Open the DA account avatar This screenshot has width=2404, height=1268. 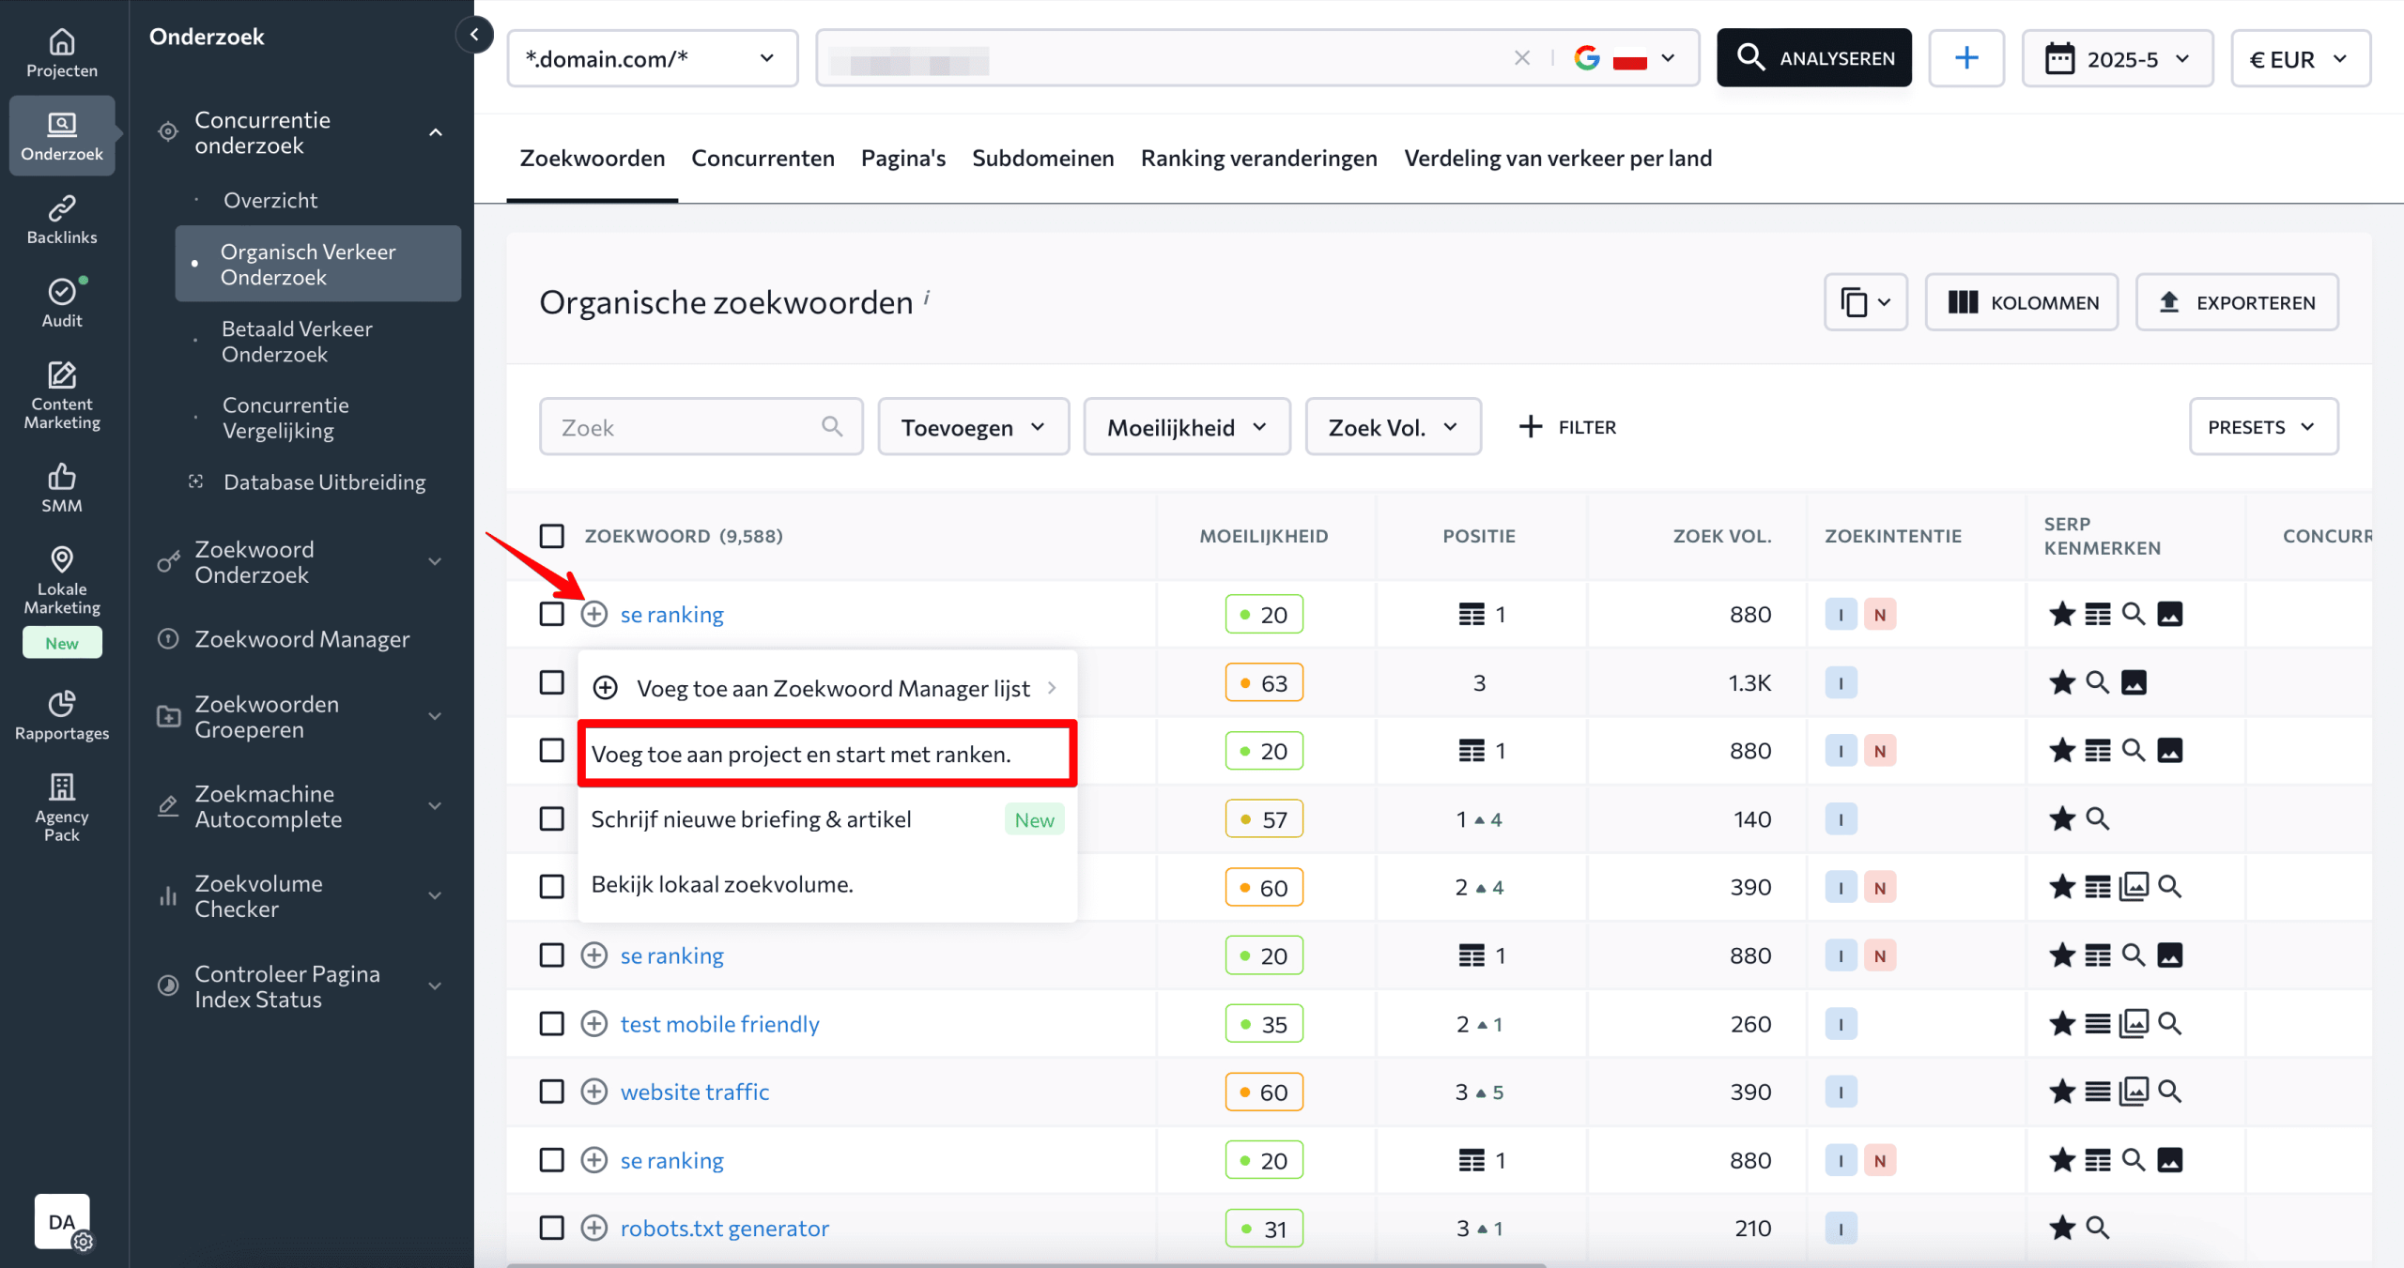[x=62, y=1221]
